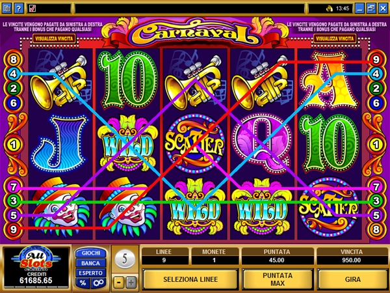Open settings gear icon in bottom panel
Viewport: 390px width, 293px height.
98,283
